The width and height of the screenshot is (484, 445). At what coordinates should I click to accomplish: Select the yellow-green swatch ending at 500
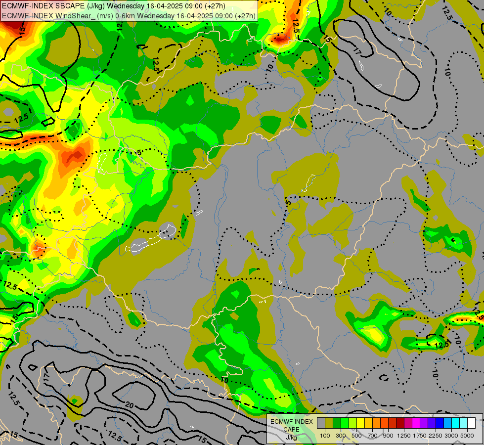pos(353,423)
